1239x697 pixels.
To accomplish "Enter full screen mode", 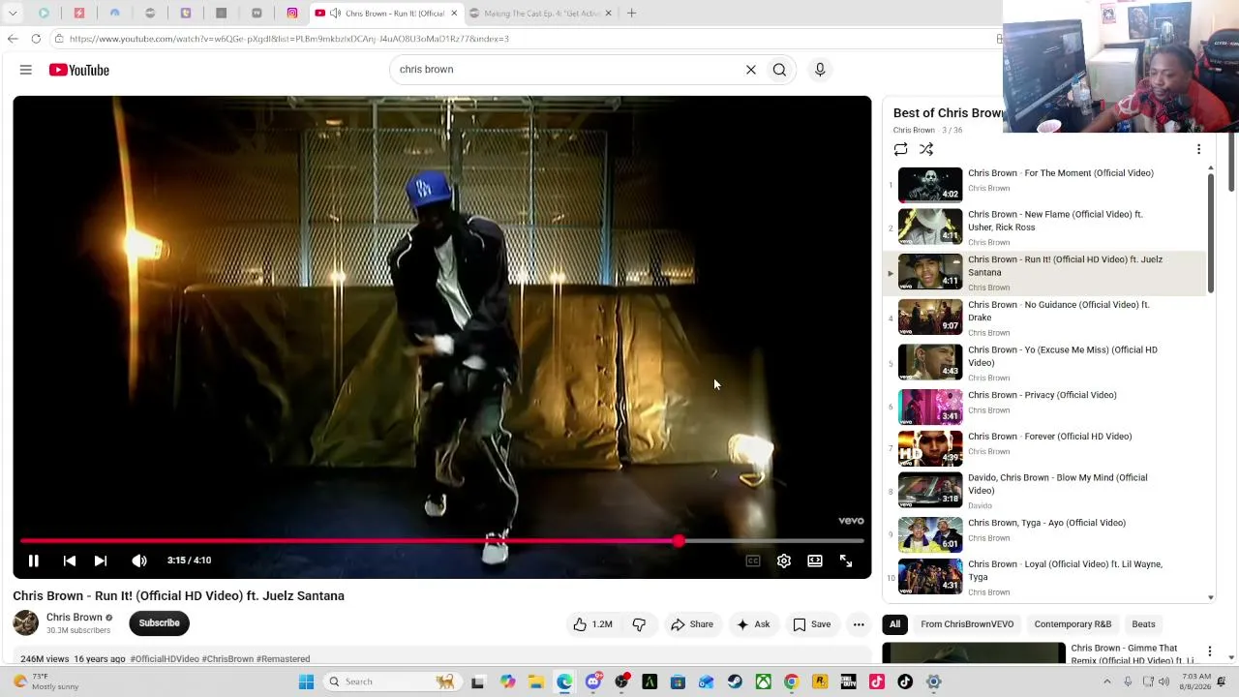I will 846,561.
